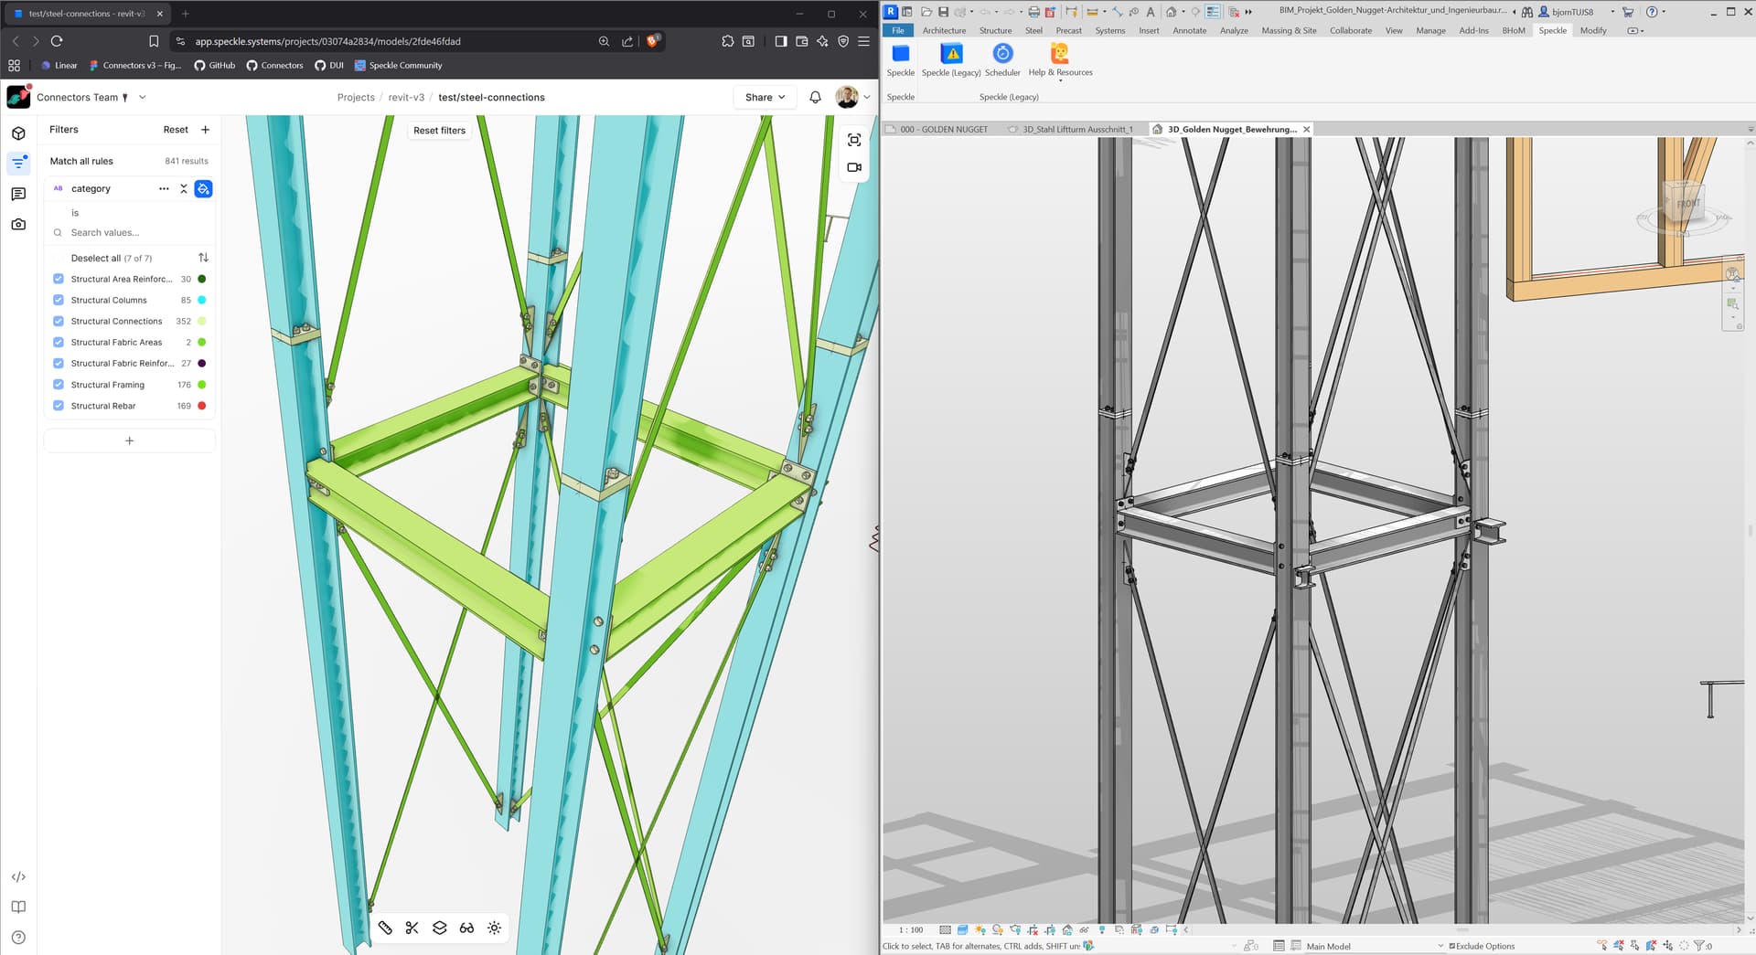
Task: Open the Scheduler tool in the ribbon
Action: pyautogui.click(x=1002, y=55)
